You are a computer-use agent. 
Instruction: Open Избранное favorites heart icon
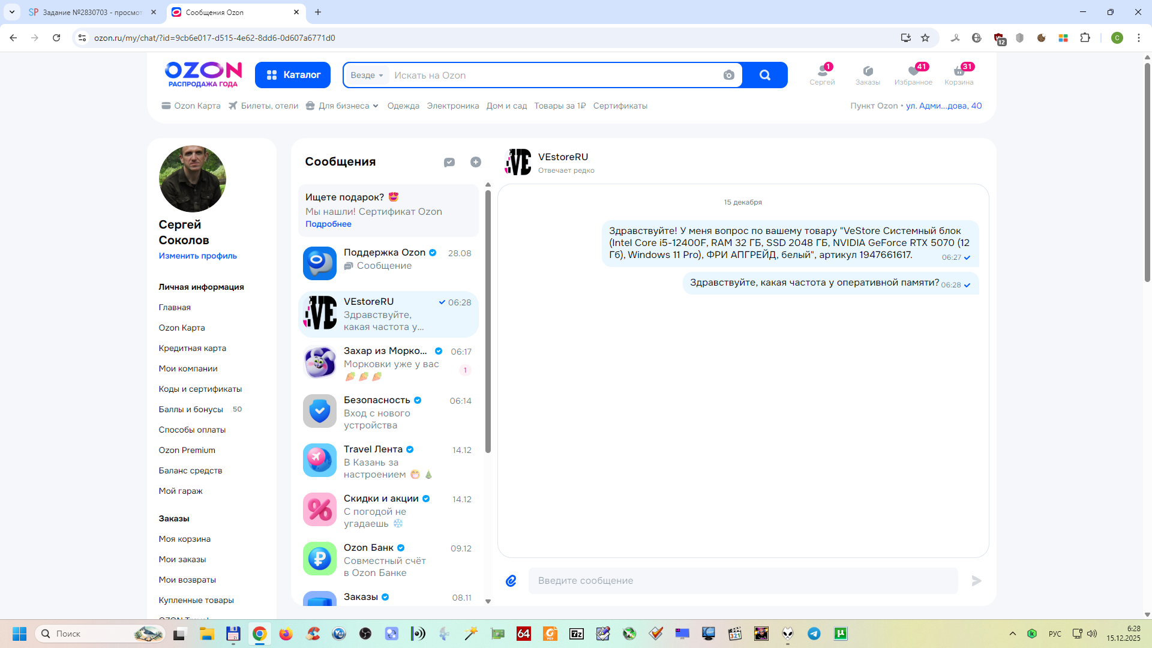[913, 74]
